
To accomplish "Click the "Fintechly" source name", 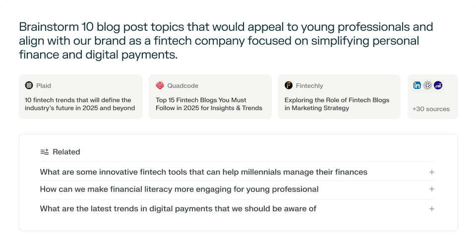I will [309, 86].
